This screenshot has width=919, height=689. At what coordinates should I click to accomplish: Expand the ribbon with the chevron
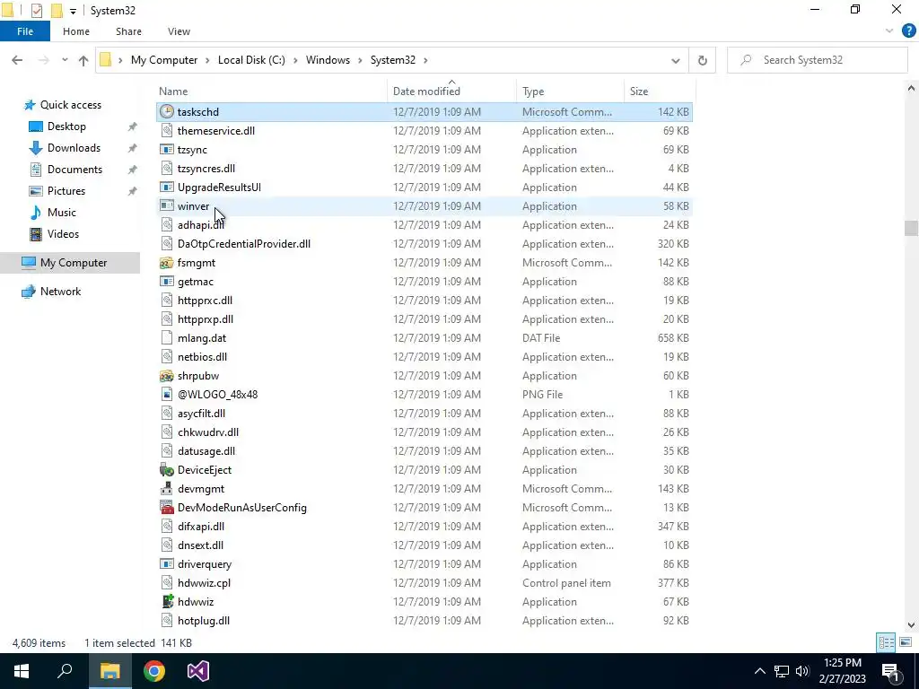(889, 31)
